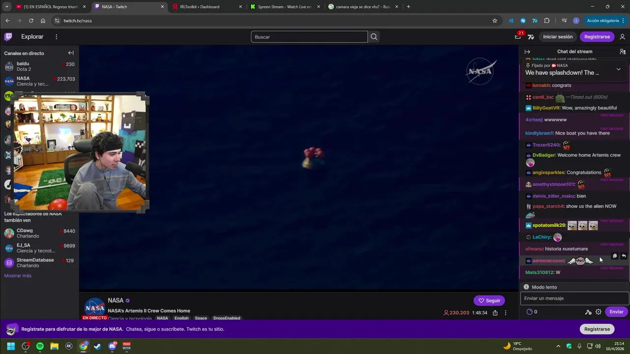Open the browser media control icon

click(564, 21)
